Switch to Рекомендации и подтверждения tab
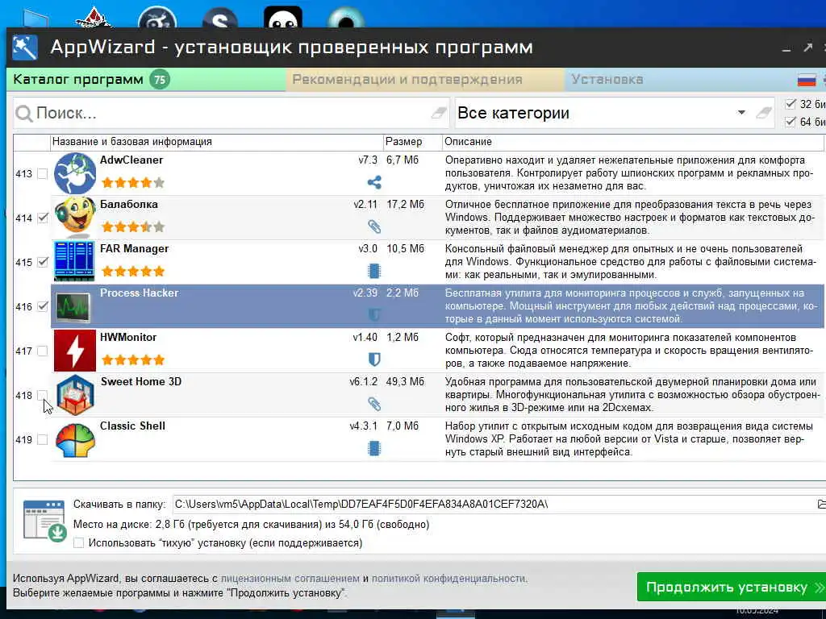Viewport: 826px width, 619px height. [425, 80]
